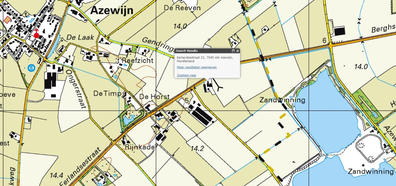The image size is (396, 186).
Task: Click the Azewijn village name label
Action: [112, 11]
